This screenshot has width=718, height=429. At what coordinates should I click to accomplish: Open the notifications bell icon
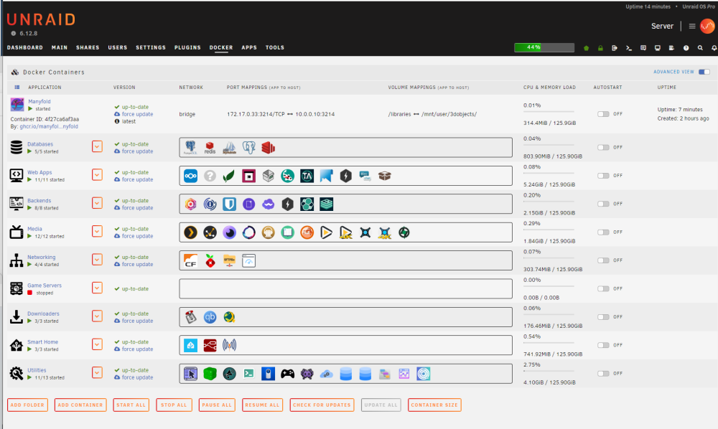click(x=714, y=47)
